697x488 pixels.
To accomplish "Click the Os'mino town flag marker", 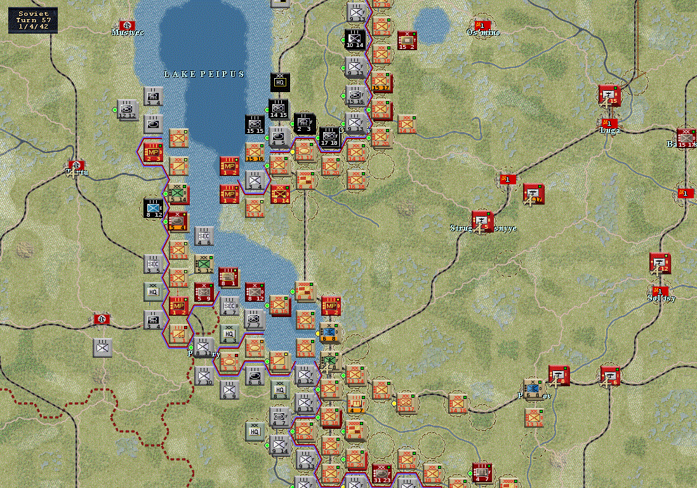I will tap(482, 26).
